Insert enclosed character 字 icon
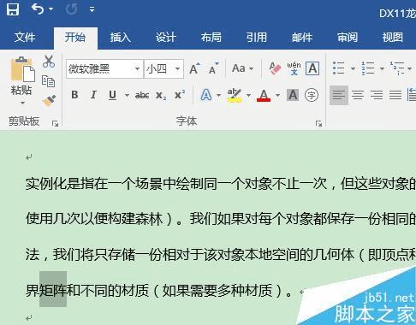This screenshot has height=325, width=416. (312, 95)
